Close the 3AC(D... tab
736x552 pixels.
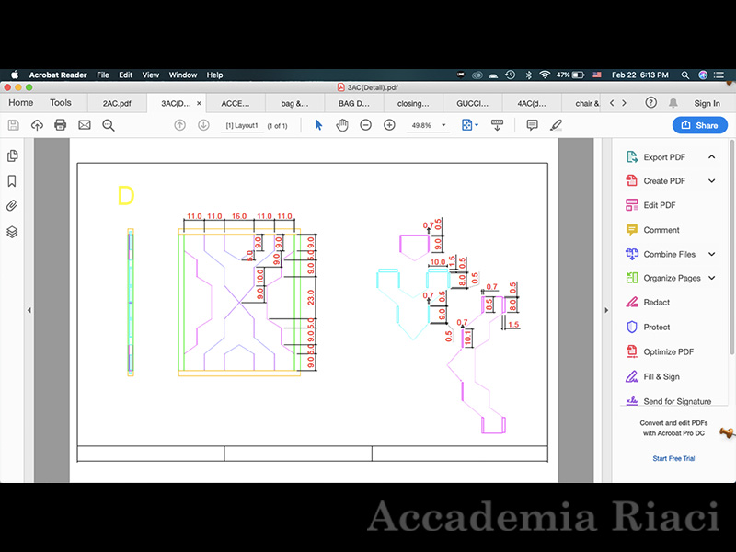tap(199, 103)
